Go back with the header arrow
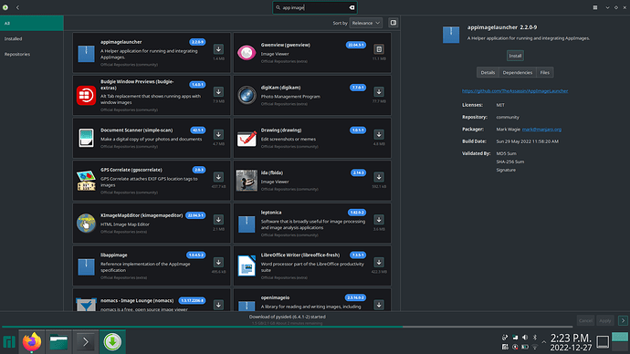This screenshot has height=354, width=630. pos(17,7)
